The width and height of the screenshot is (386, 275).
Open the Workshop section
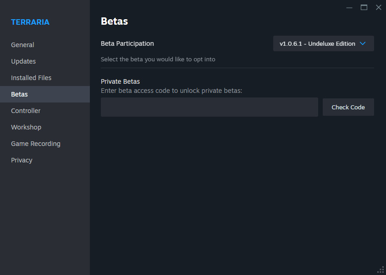click(x=26, y=127)
